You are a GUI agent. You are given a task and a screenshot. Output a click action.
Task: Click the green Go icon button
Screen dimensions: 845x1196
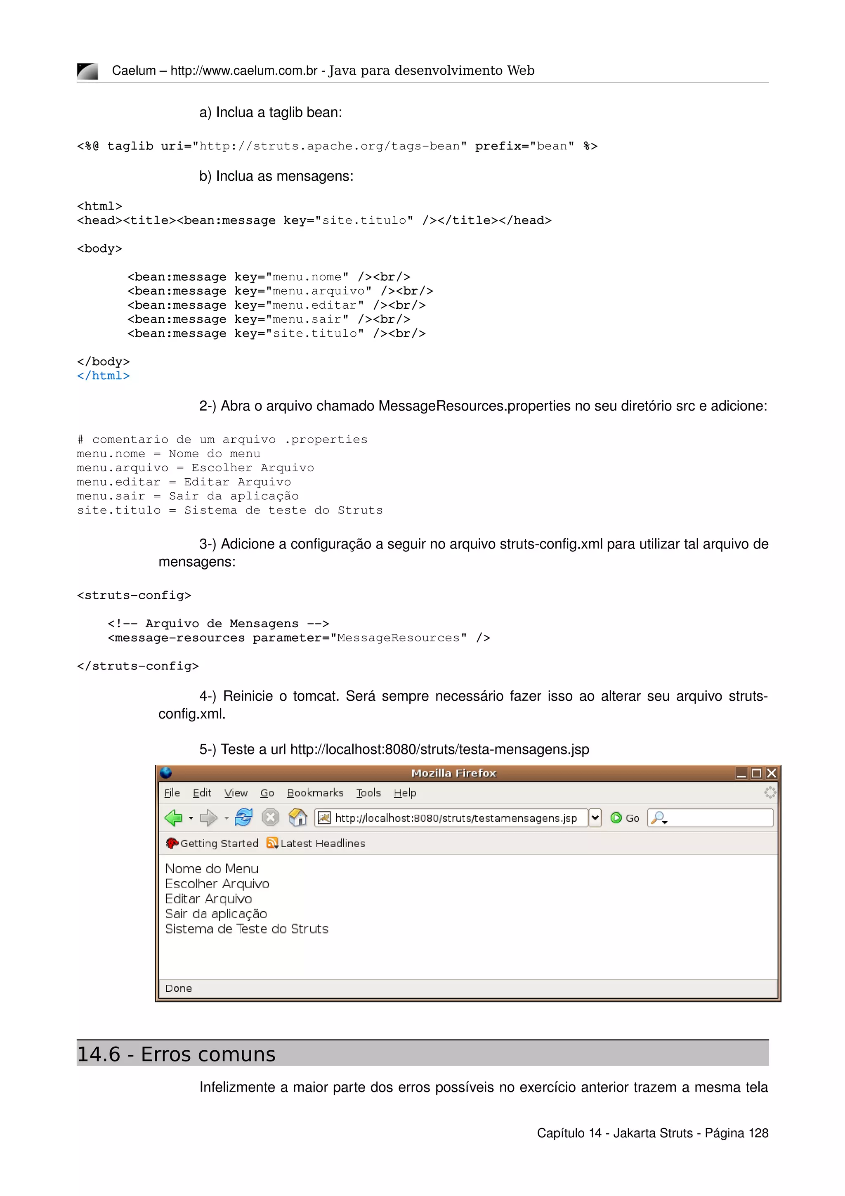click(x=616, y=818)
